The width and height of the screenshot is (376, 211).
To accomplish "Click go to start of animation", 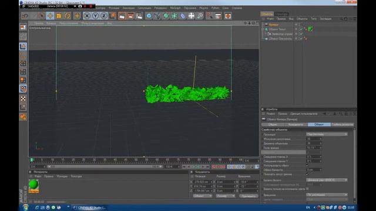I will click(184, 166).
